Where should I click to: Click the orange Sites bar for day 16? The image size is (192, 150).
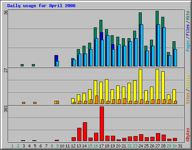point(97,100)
